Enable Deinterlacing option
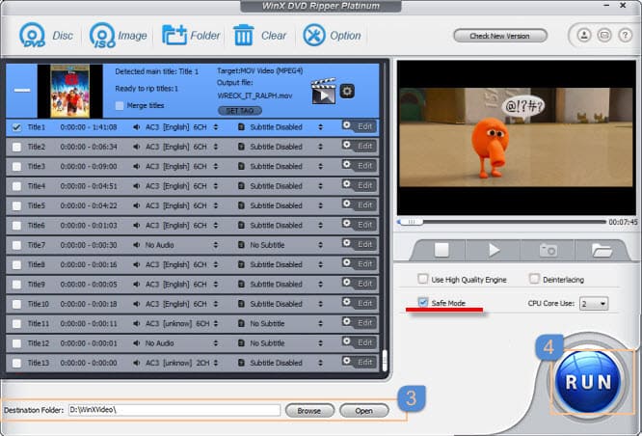Screen dimensions: 642x436 tap(534, 279)
